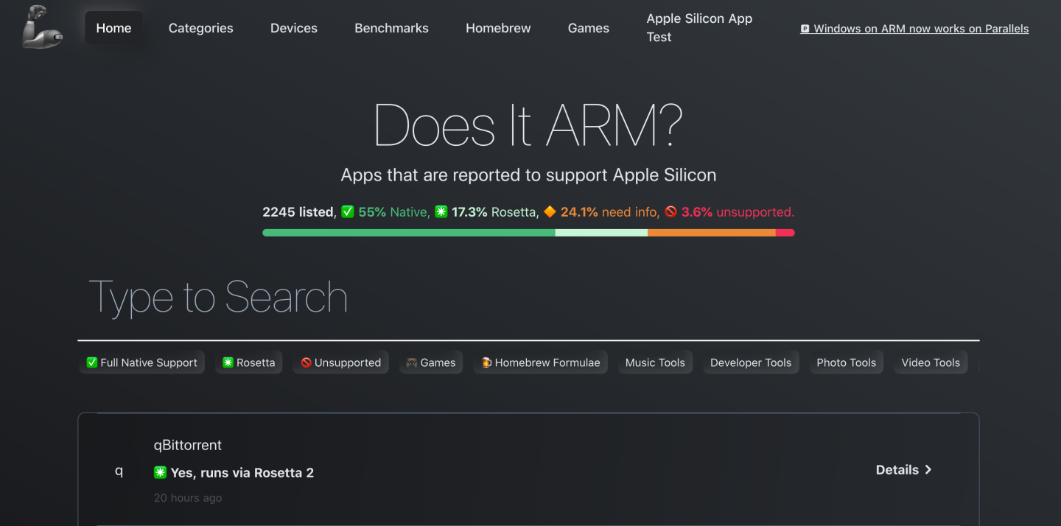
Task: Click the red prohibited icon before 3.6%
Action: point(670,212)
